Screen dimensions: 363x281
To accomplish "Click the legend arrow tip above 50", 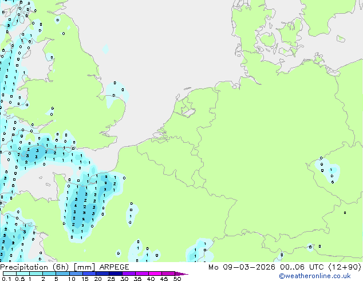I will click(181, 274).
